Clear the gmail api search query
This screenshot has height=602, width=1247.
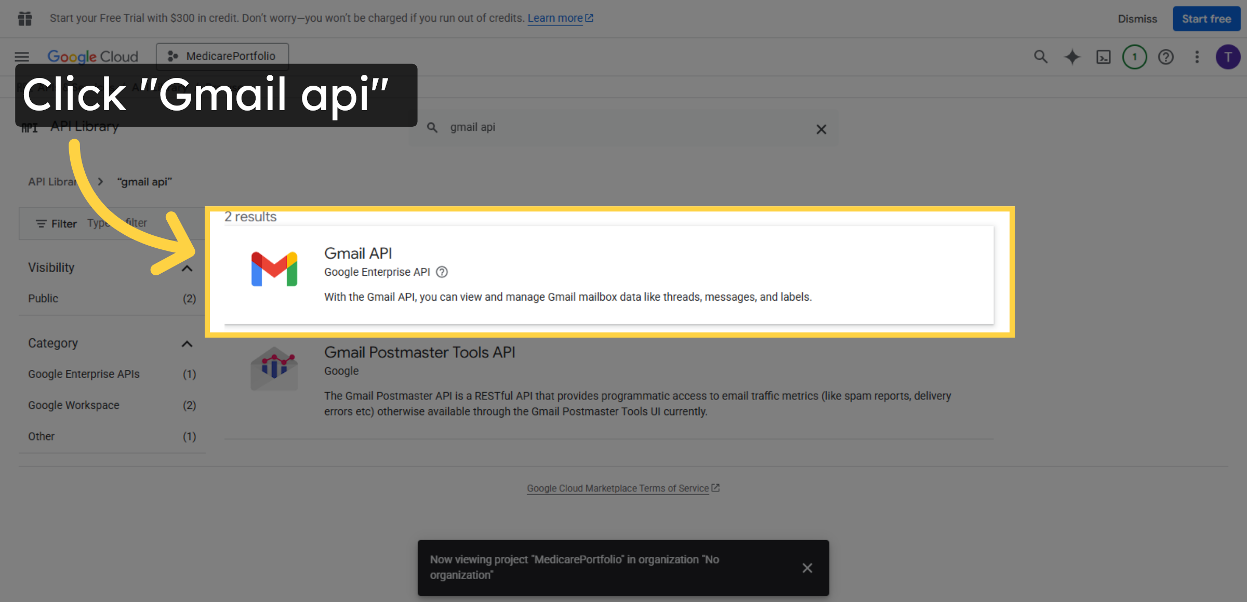pyautogui.click(x=821, y=129)
